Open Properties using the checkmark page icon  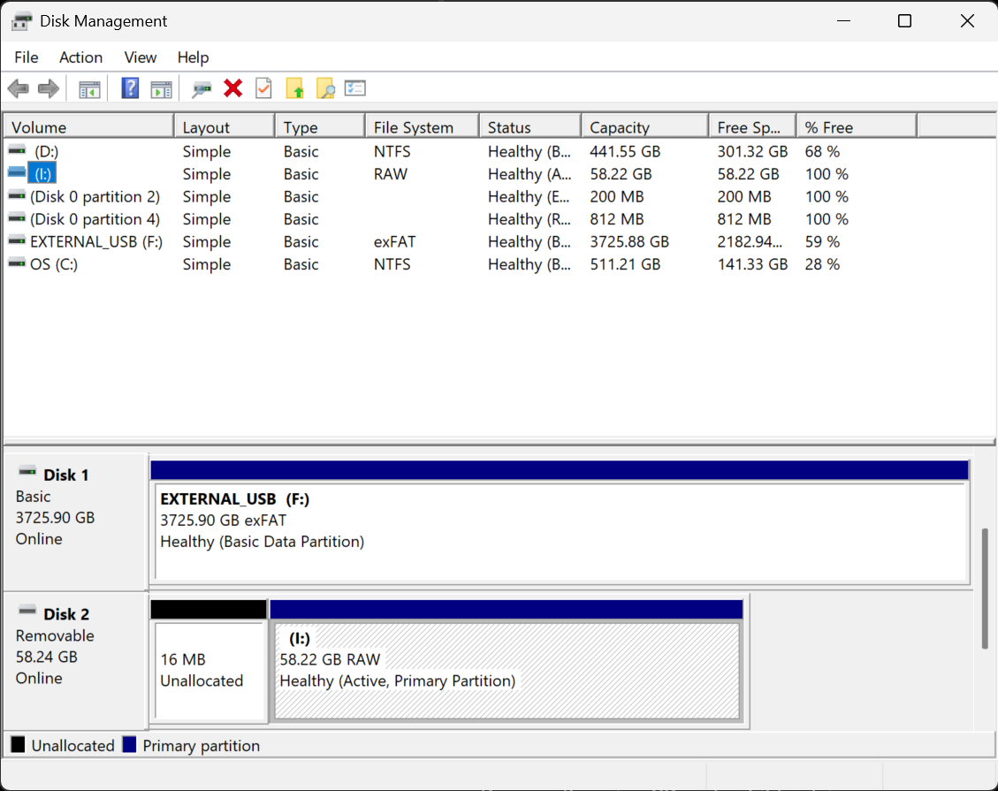click(263, 88)
